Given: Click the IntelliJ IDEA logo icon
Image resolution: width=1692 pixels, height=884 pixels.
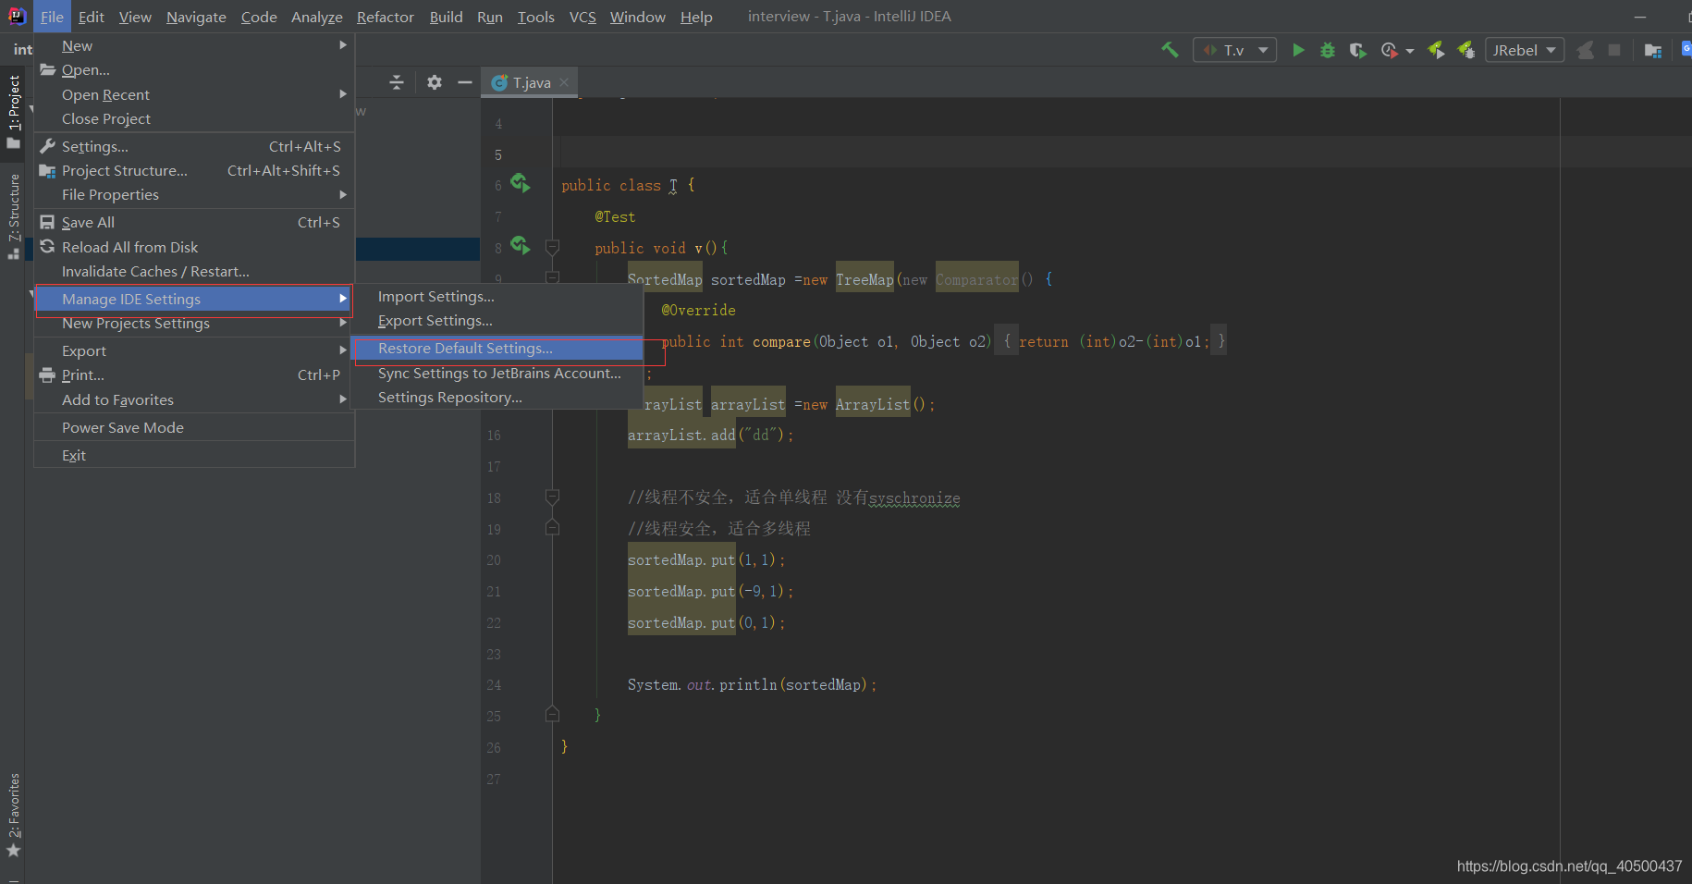Looking at the screenshot, I should coord(17,16).
